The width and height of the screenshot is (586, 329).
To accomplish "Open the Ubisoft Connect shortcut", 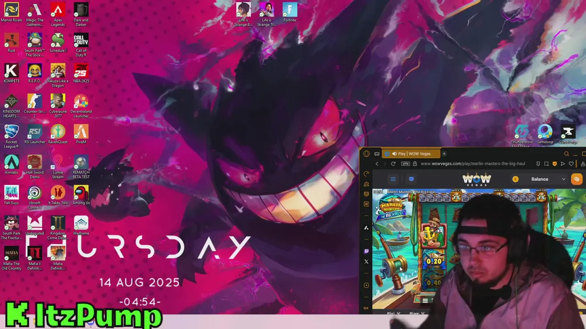I will pyautogui.click(x=34, y=197).
